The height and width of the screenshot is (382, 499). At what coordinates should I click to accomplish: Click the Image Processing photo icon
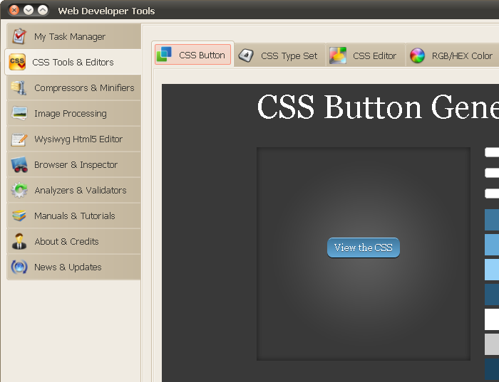pyautogui.click(x=19, y=113)
